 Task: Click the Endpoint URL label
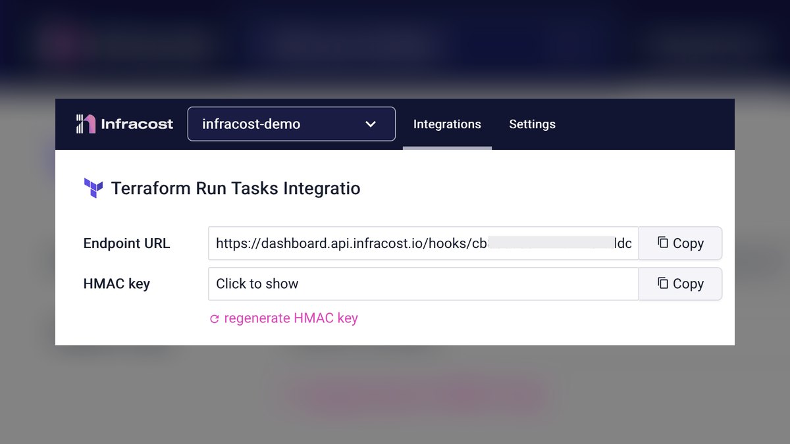click(x=126, y=243)
